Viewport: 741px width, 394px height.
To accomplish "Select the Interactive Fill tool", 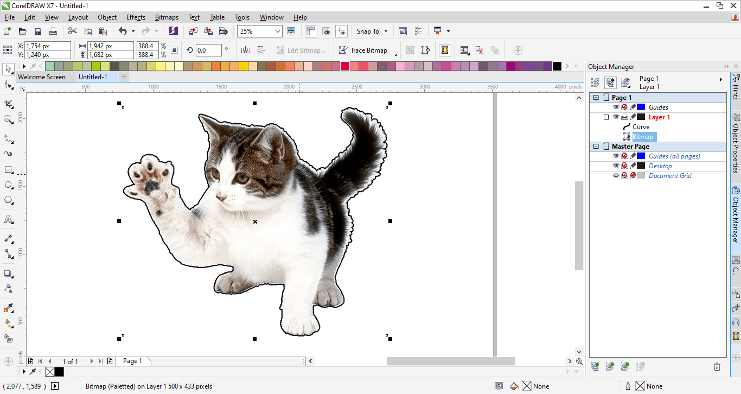I will coord(8,323).
